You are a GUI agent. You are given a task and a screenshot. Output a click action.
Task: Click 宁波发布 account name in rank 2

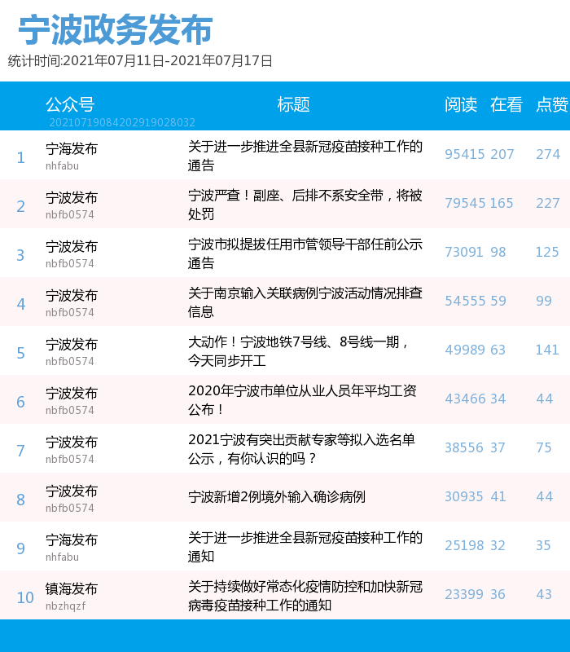point(72,197)
